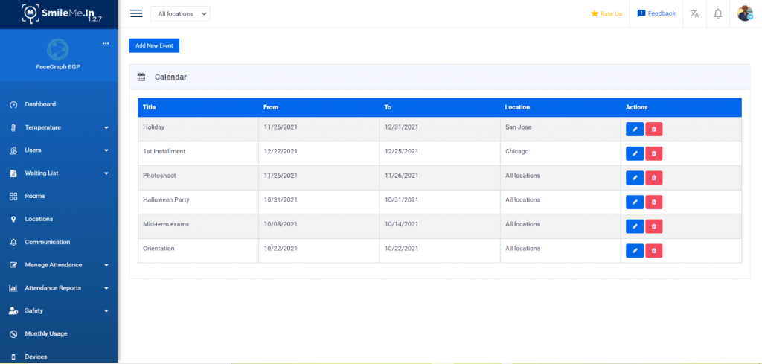Delete the 1st Installment event
This screenshot has height=364, width=762.
pos(653,153)
